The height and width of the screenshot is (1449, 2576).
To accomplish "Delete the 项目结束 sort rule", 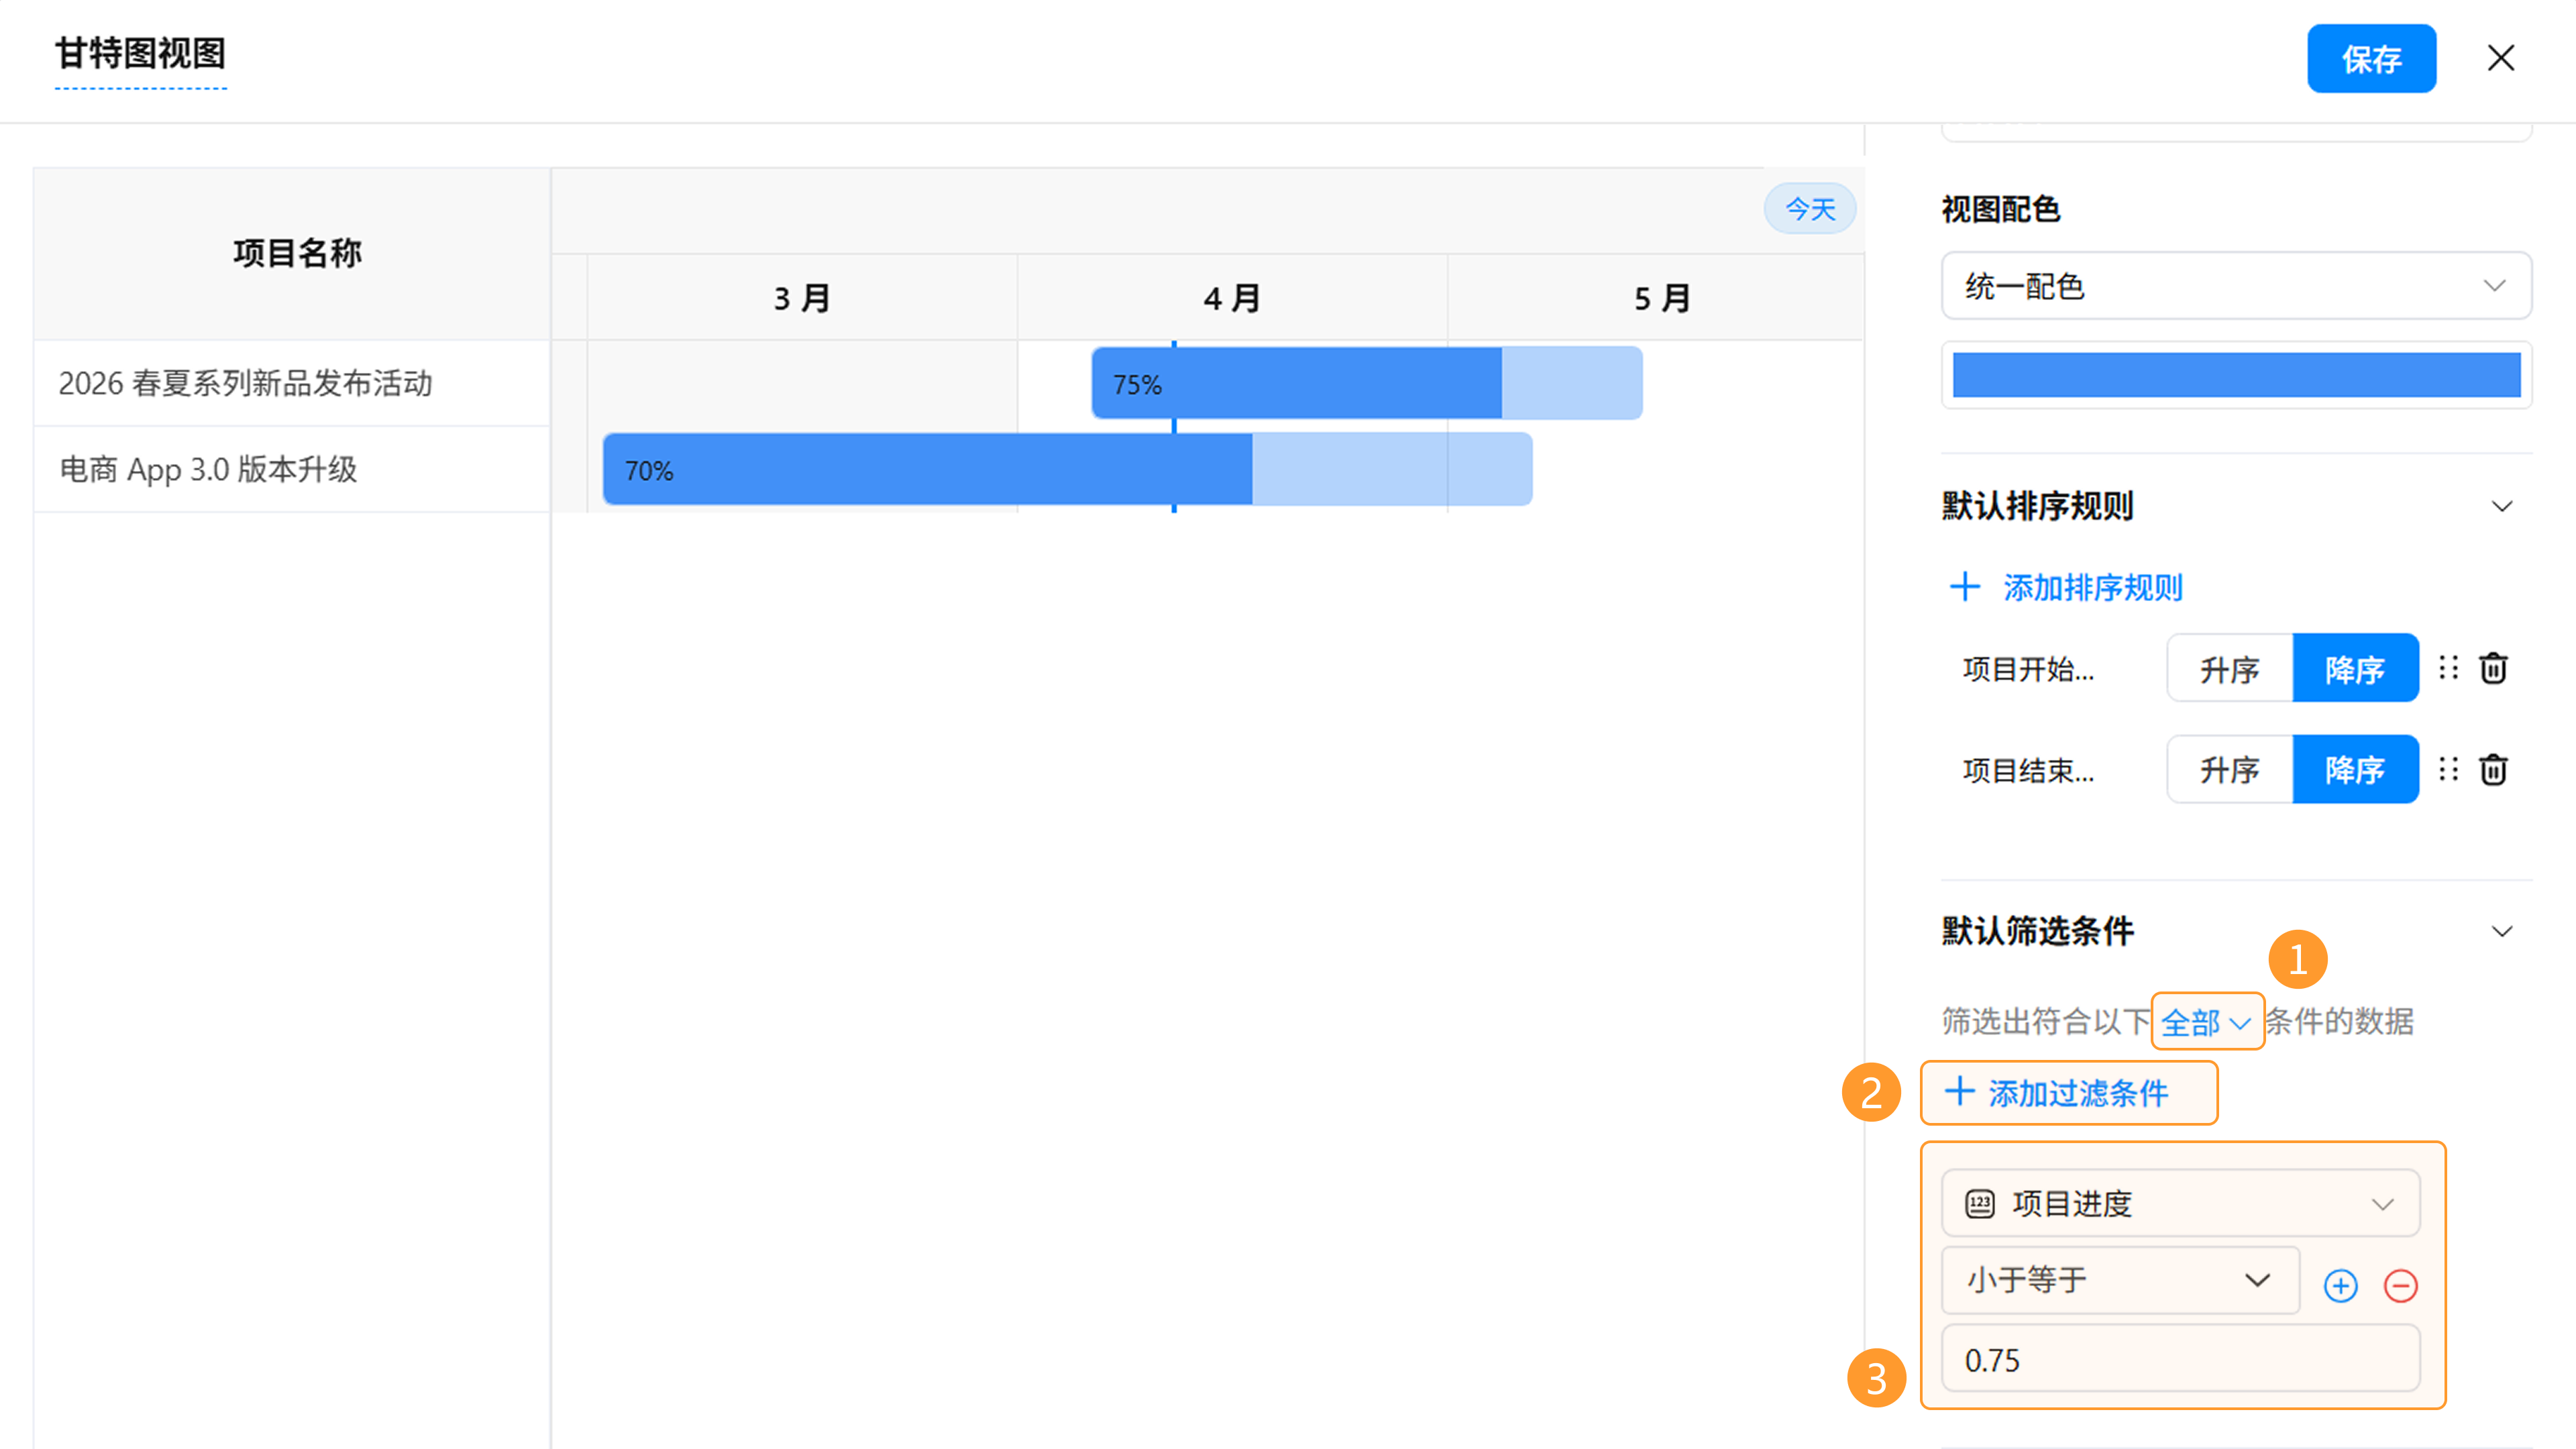I will [x=2493, y=769].
